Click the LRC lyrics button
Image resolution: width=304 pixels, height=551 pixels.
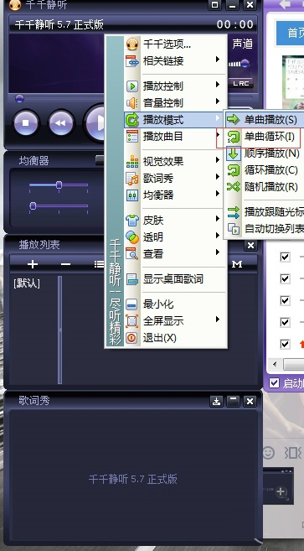pyautogui.click(x=241, y=83)
